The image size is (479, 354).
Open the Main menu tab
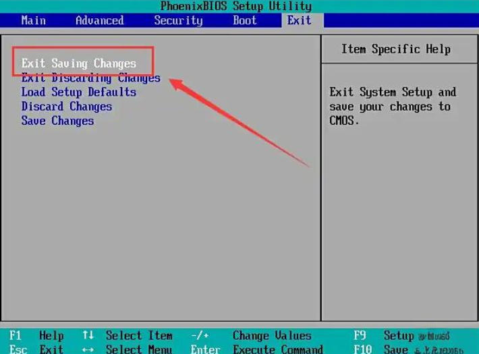click(x=33, y=20)
